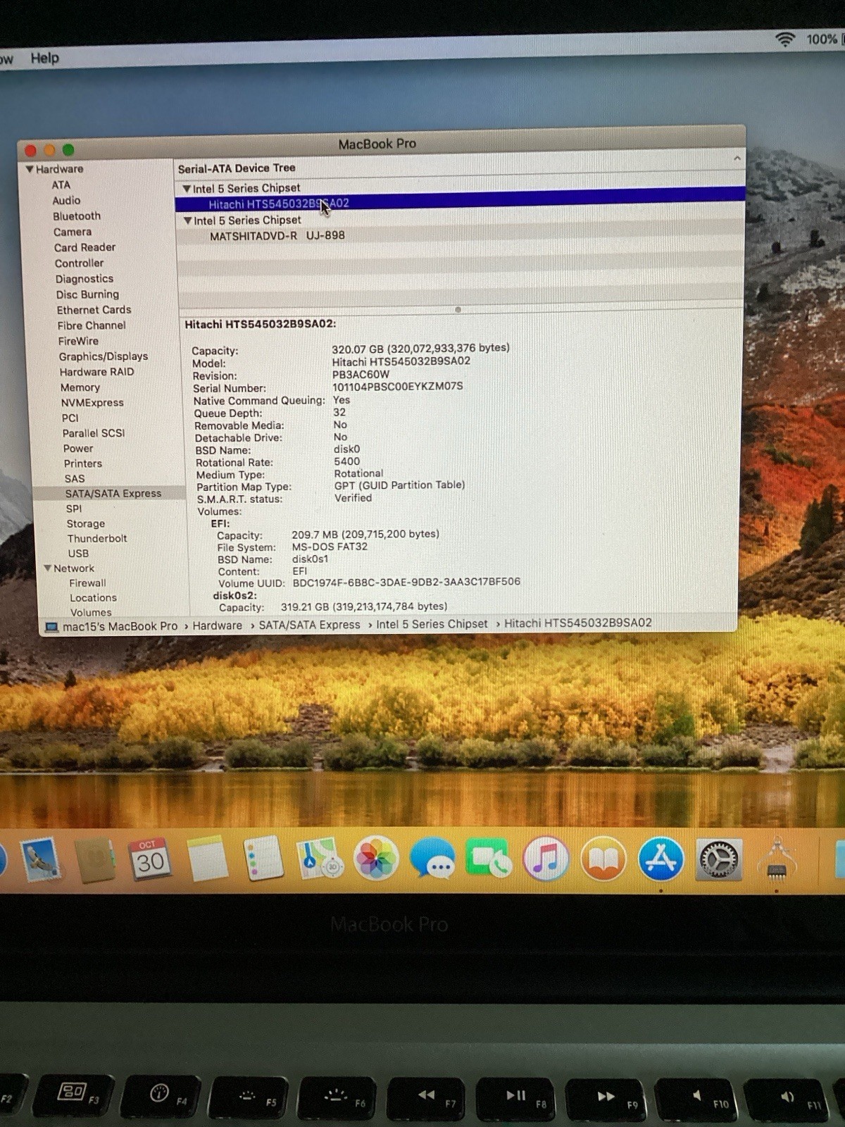Select NVMExpress in the sidebar

pos(92,402)
